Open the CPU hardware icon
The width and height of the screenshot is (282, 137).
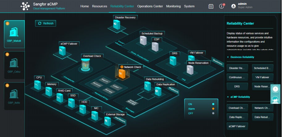(37, 85)
